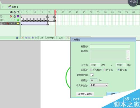140x108 pixels.
Task: Click the current frame number 25
Action: [x=42, y=38]
